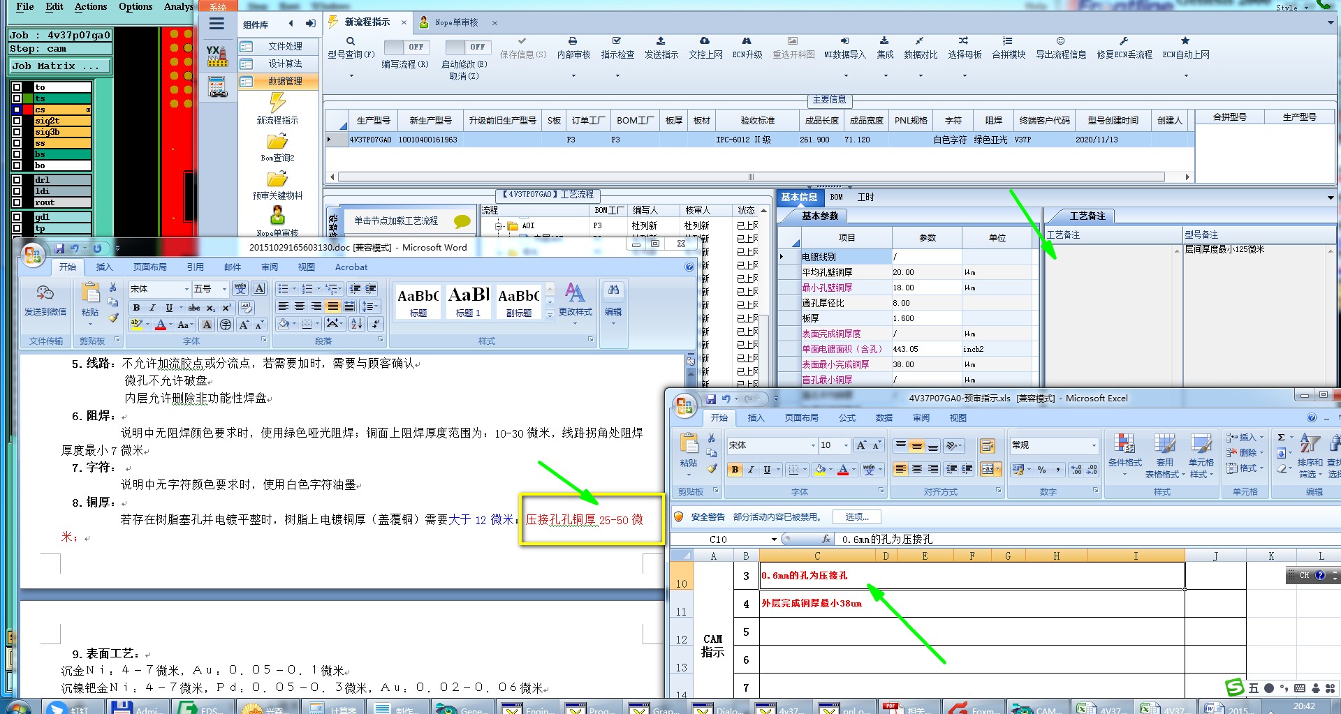Toggle the 'drl' layer checkbox
This screenshot has height=714, width=1341.
point(17,180)
